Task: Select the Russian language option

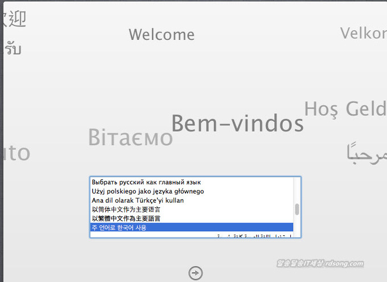Action: pos(146,182)
